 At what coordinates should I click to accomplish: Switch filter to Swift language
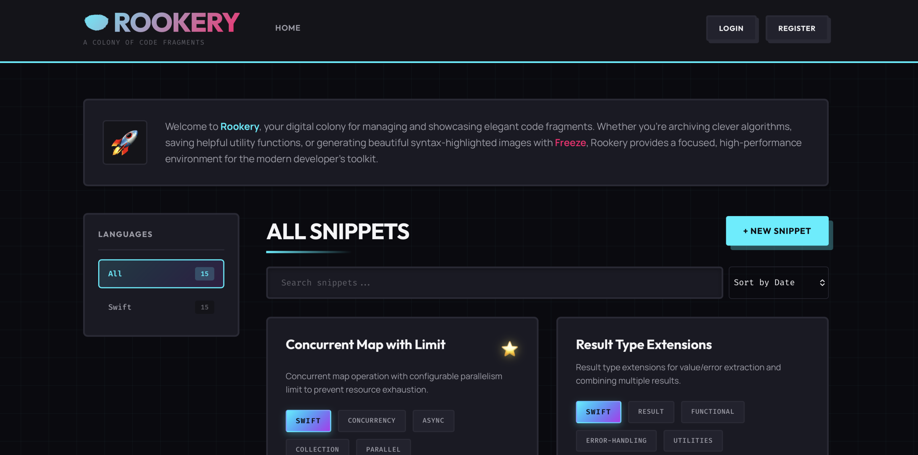(x=161, y=307)
